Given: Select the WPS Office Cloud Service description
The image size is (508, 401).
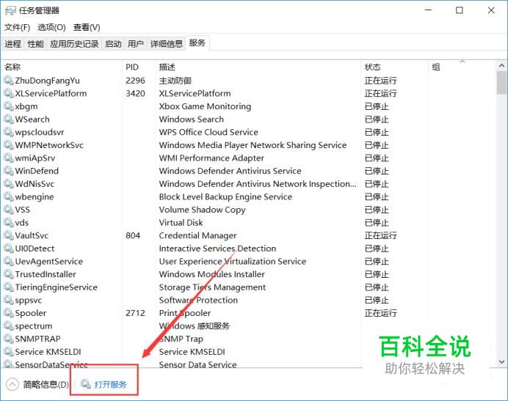Looking at the screenshot, I should tap(208, 132).
